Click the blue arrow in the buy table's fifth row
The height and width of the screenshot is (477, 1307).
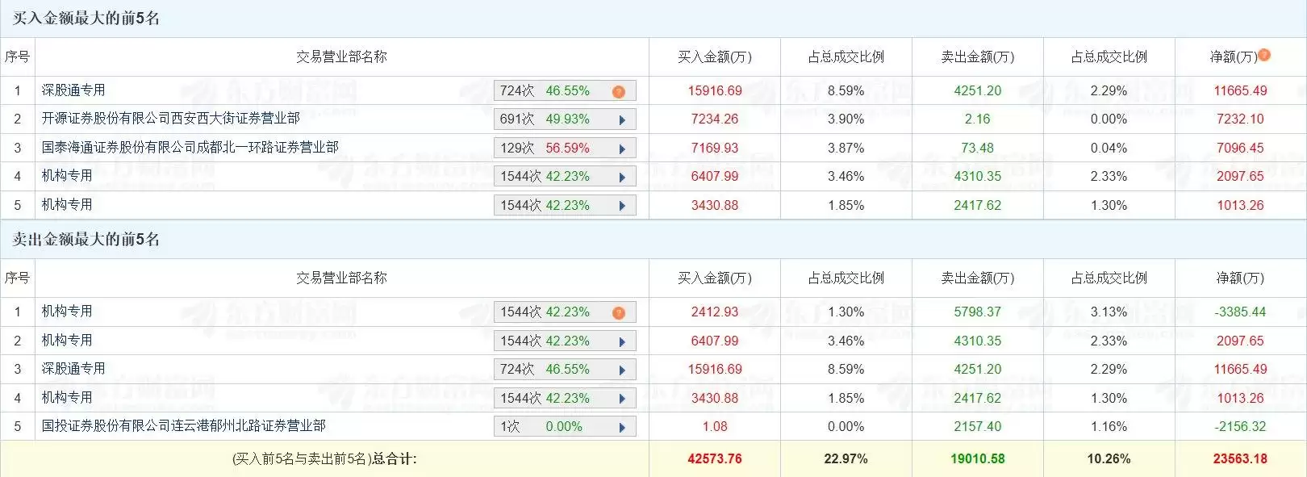point(622,206)
